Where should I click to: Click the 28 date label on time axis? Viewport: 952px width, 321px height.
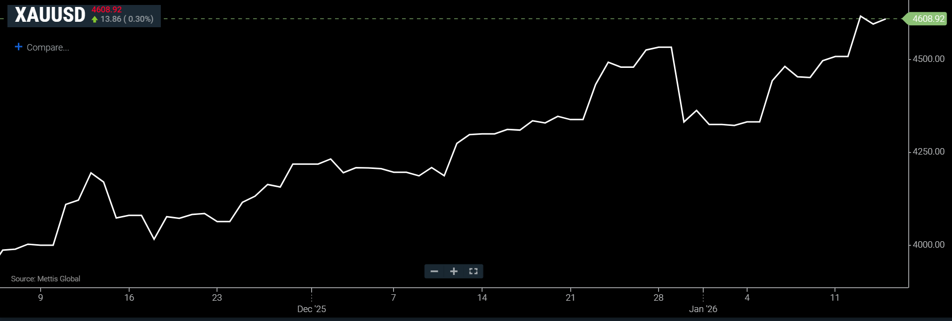coord(658,298)
